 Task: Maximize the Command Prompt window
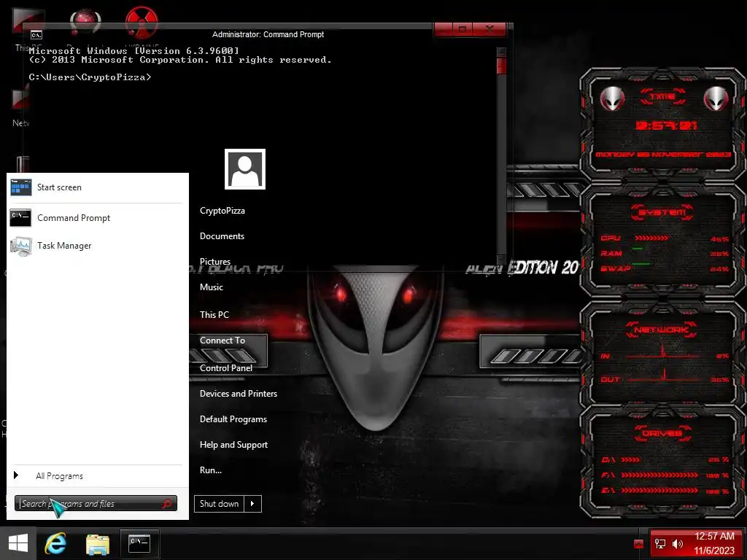click(462, 29)
